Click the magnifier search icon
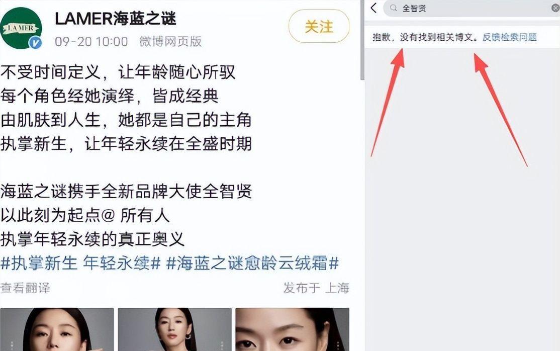Image resolution: width=560 pixels, height=351 pixels. (393, 8)
